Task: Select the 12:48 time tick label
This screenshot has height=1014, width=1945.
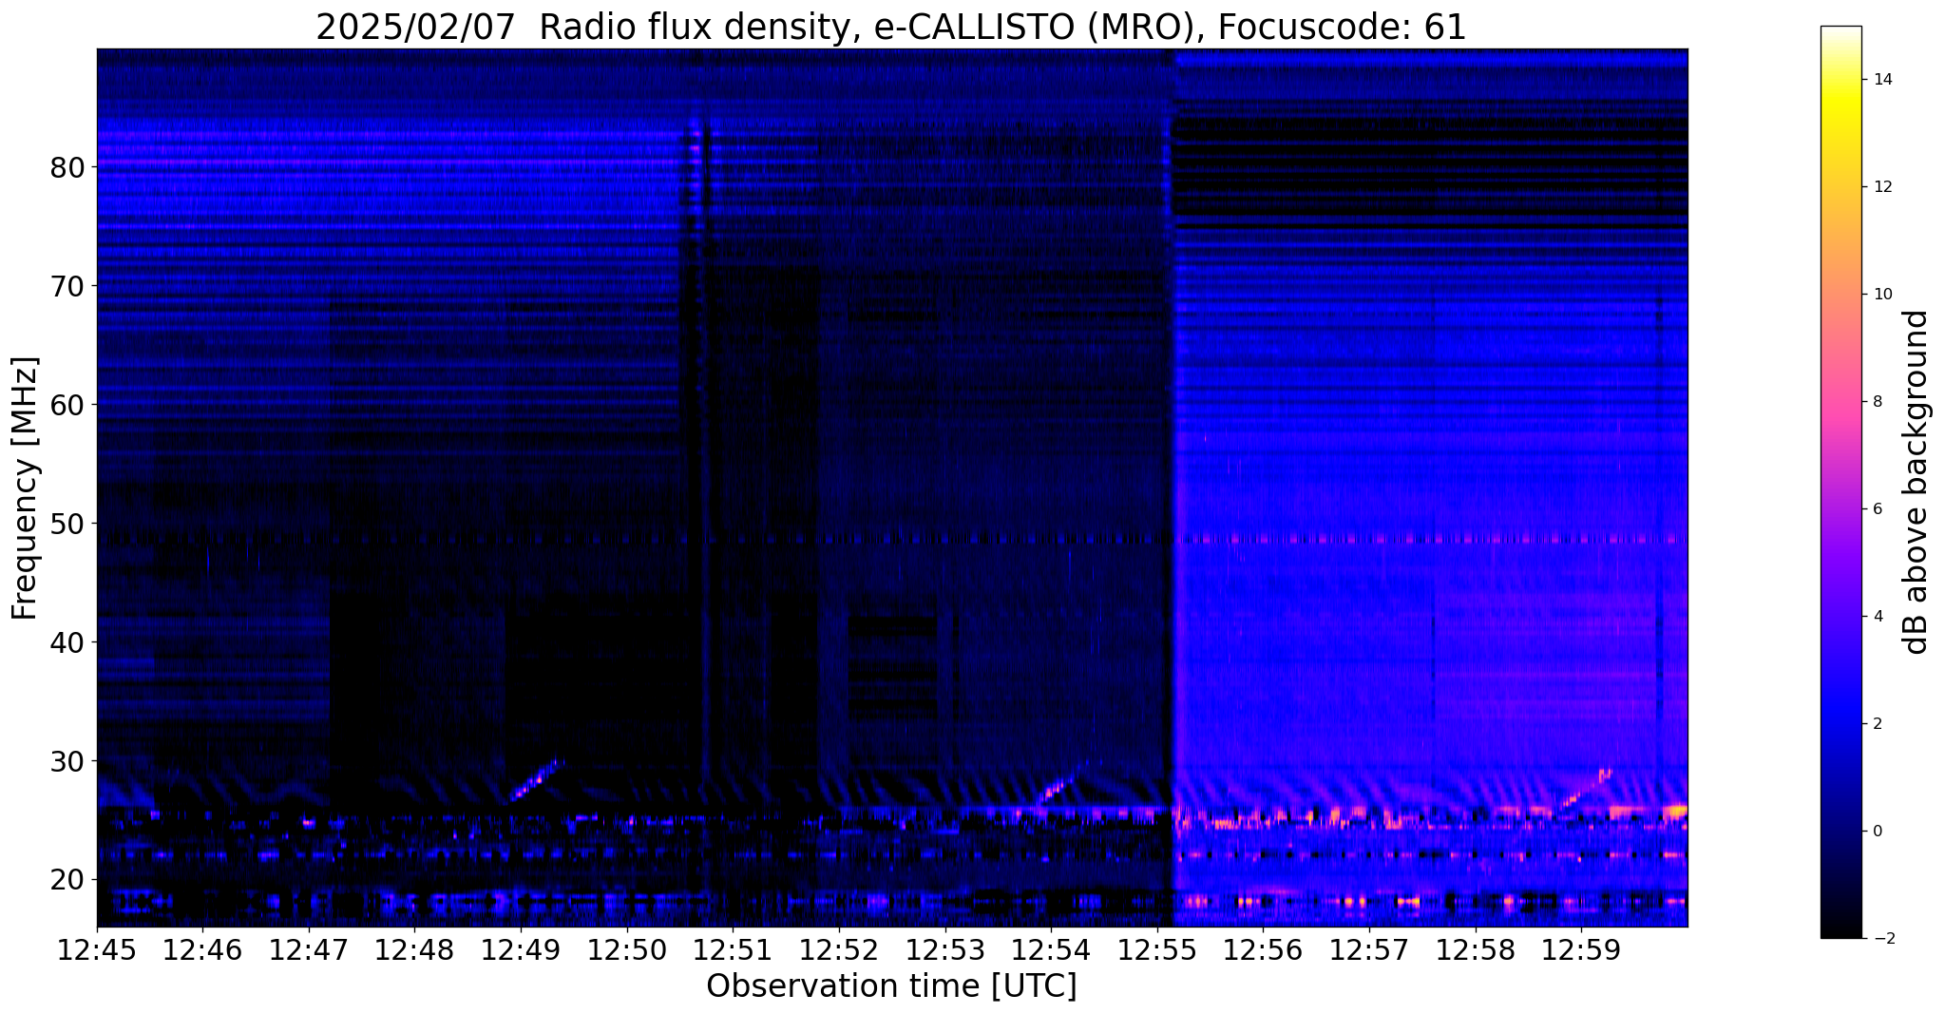Action: (x=415, y=950)
